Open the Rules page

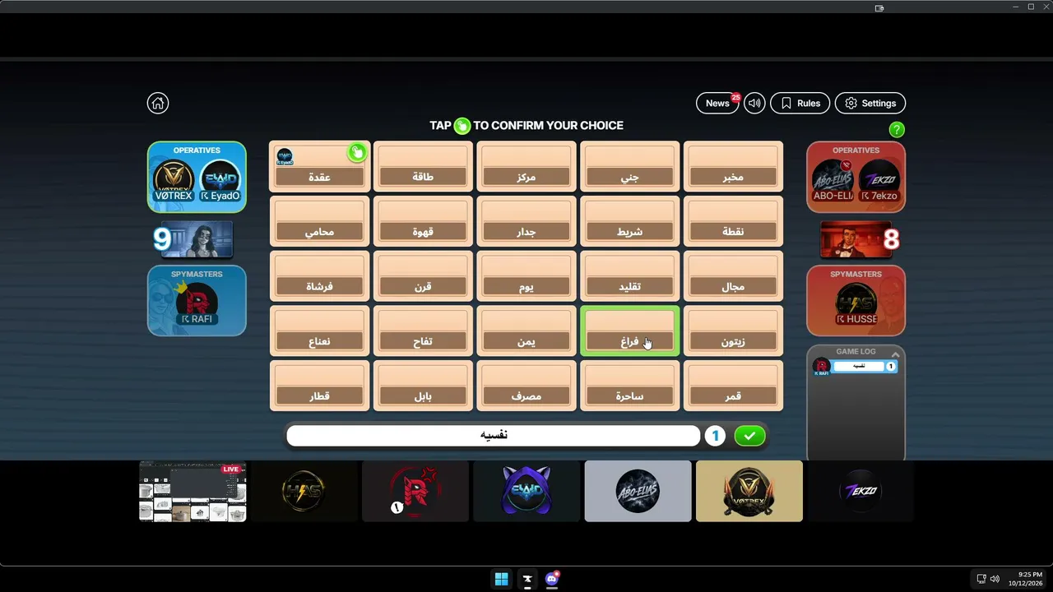tap(800, 103)
